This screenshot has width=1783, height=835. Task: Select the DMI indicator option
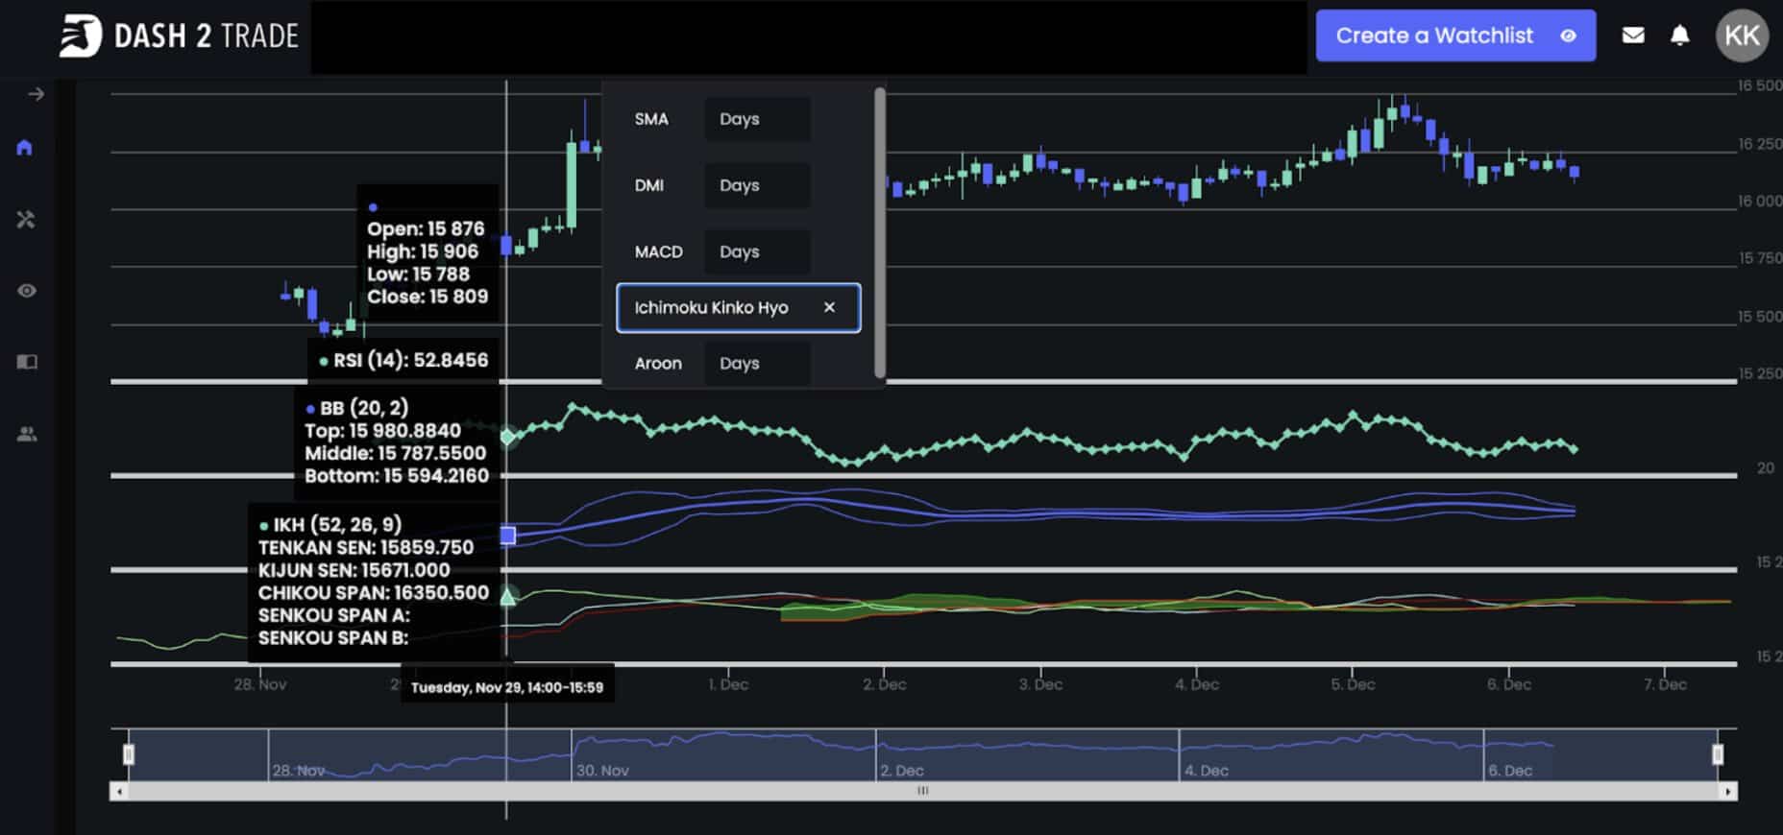[x=649, y=185]
